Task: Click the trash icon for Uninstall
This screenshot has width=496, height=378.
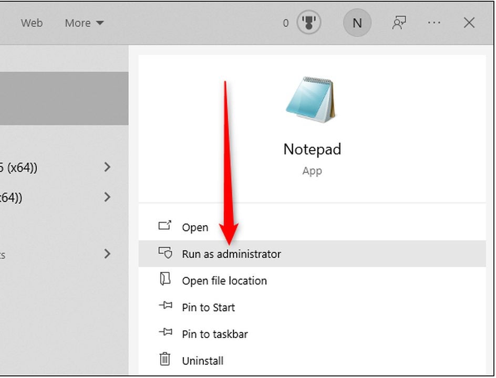Action: click(165, 359)
